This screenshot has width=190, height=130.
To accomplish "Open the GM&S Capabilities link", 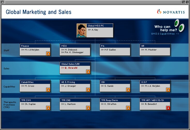I will point(165,34).
